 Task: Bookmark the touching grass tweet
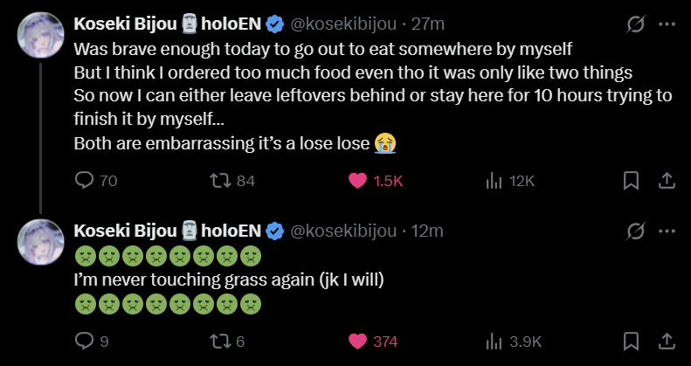[x=629, y=341]
